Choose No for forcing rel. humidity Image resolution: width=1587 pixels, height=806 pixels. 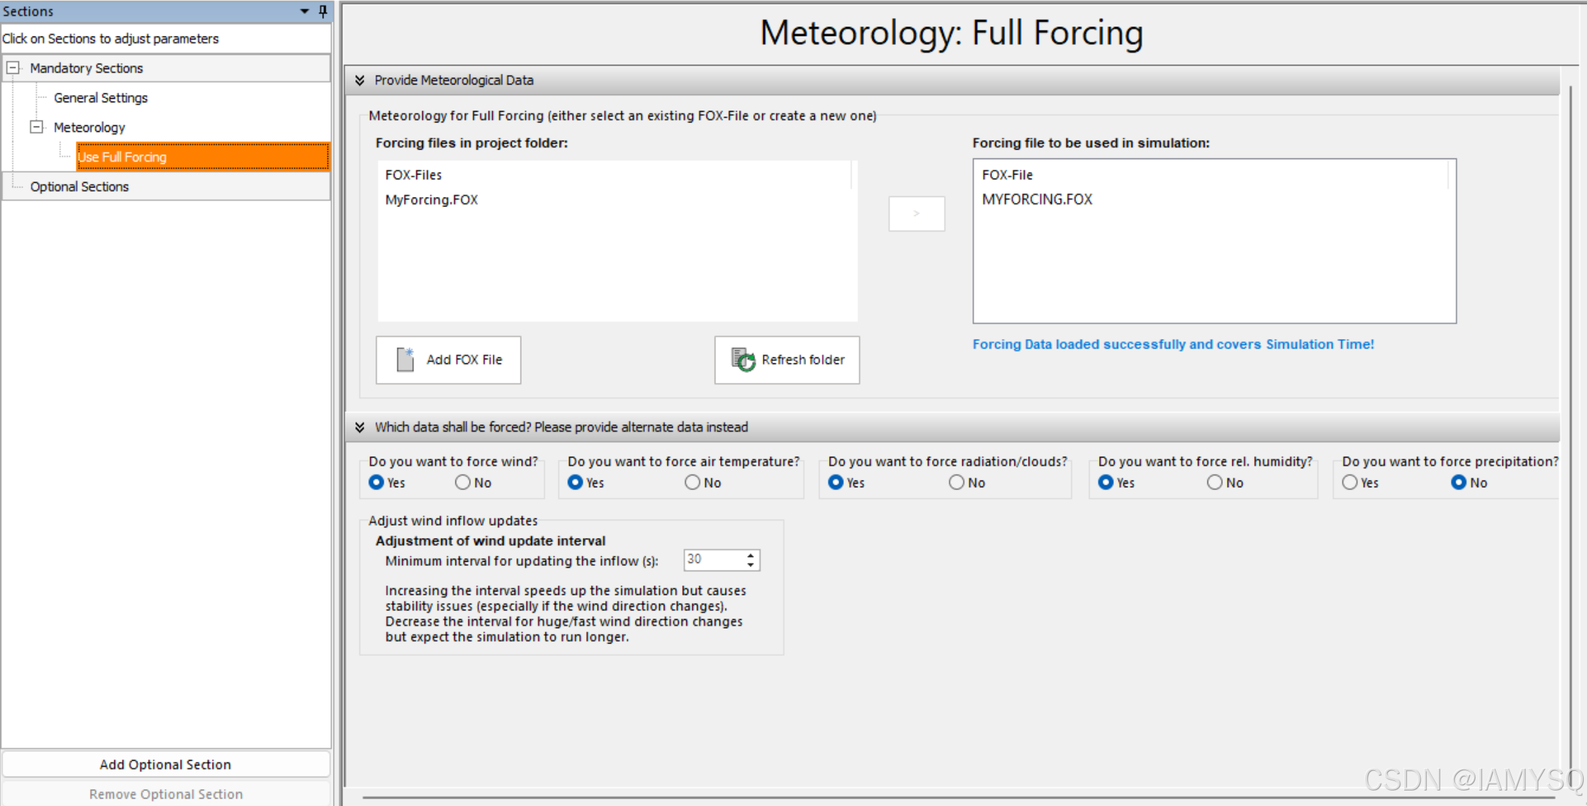point(1215,483)
